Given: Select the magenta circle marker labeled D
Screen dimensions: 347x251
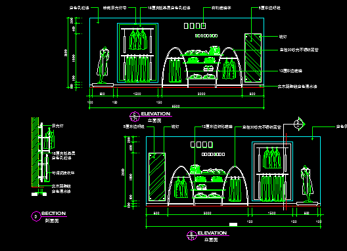Looking at the screenshot, I should 35,216.
